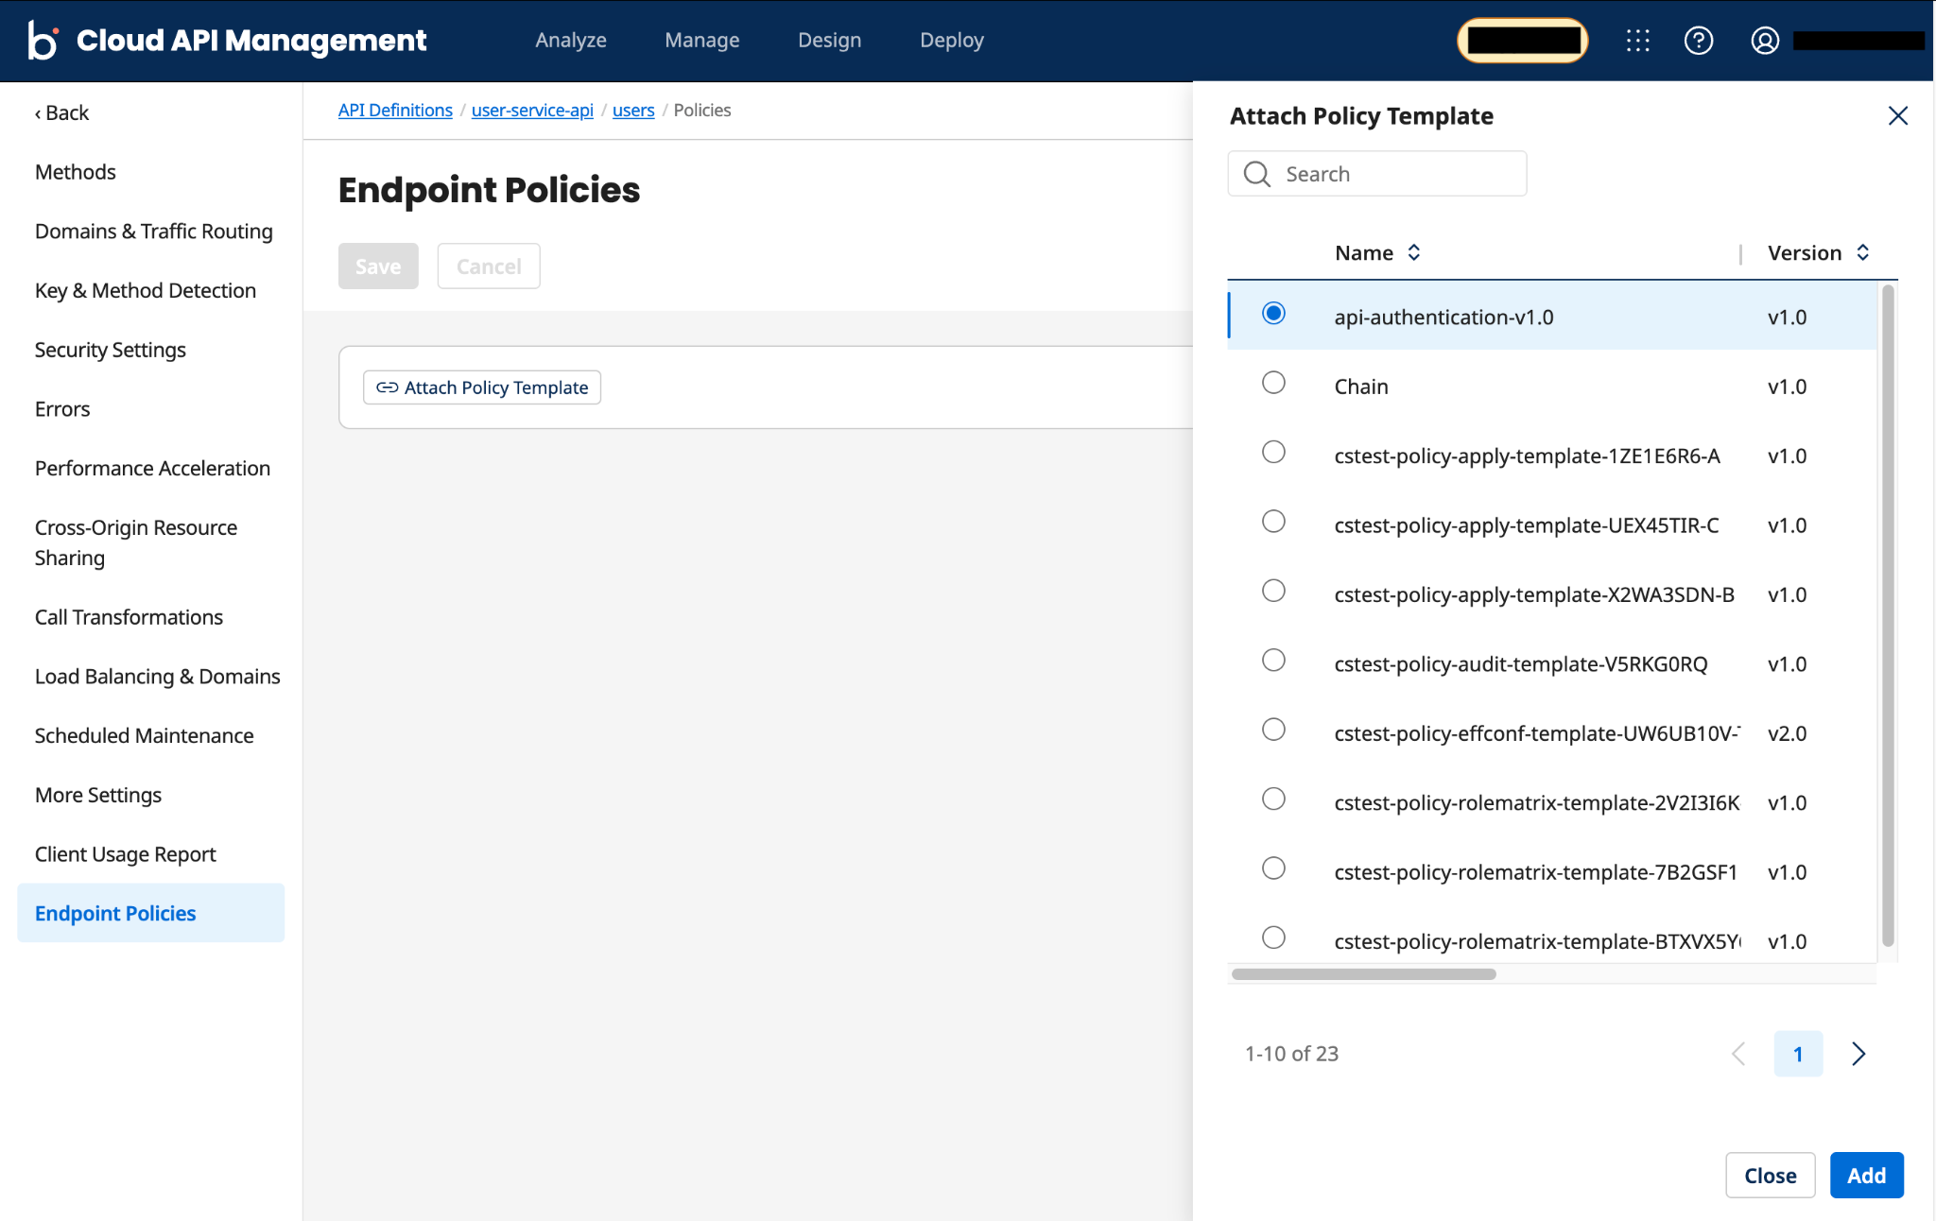Open Security Settings in sidebar
Screen dimensions: 1936x1221
click(111, 350)
